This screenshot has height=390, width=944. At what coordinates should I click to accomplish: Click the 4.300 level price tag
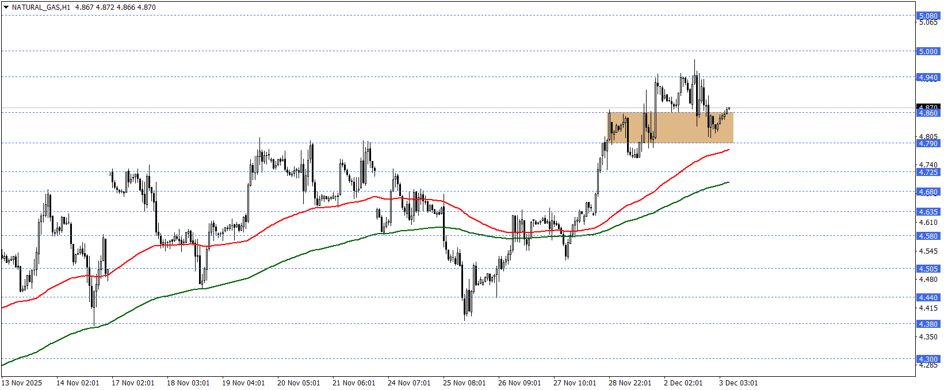(928, 359)
